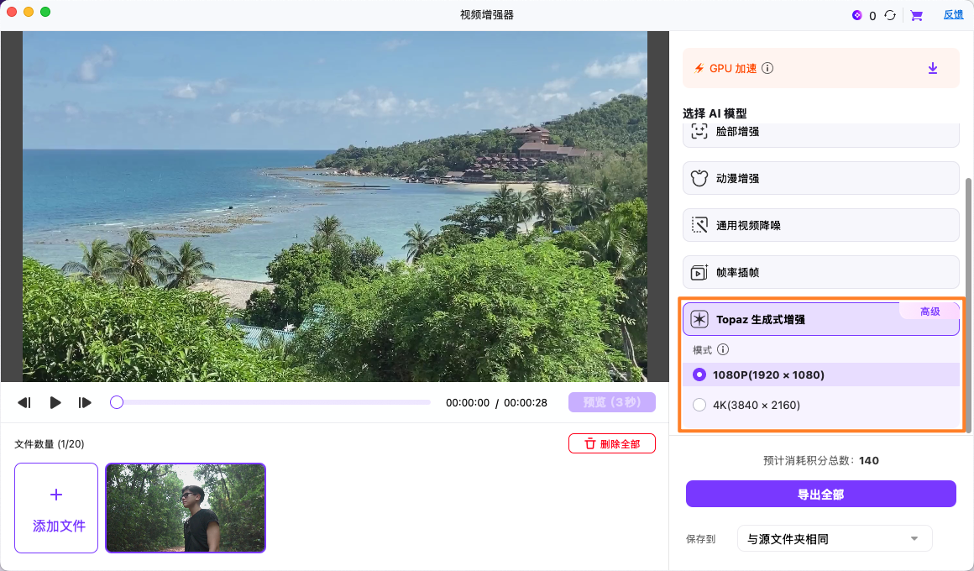The image size is (974, 571).
Task: Select the loaded video thumbnail
Action: 185,508
